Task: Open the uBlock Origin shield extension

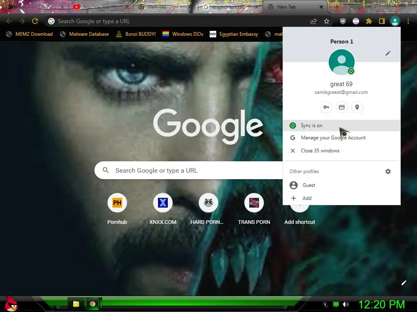Action: point(343,21)
